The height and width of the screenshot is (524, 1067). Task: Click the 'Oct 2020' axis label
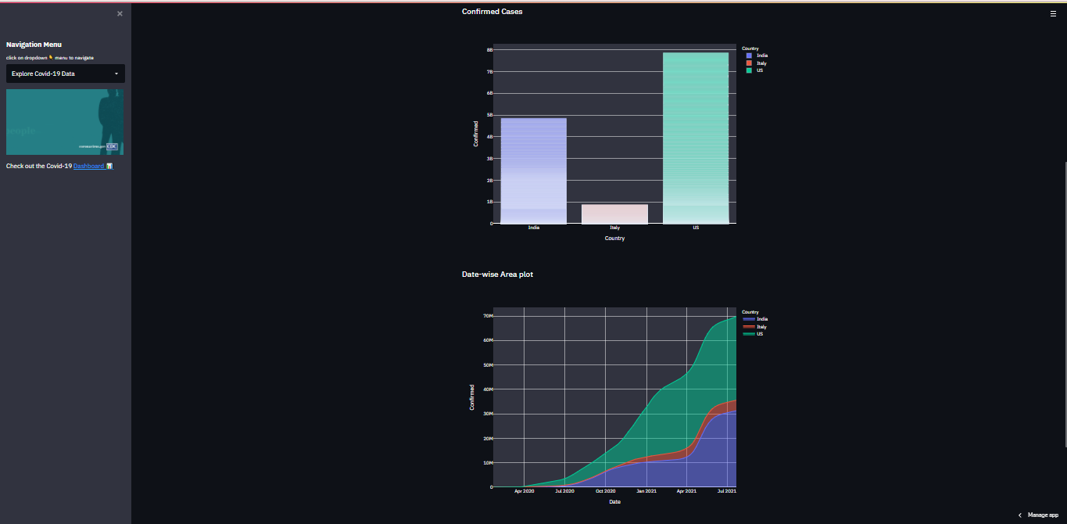pyautogui.click(x=605, y=491)
